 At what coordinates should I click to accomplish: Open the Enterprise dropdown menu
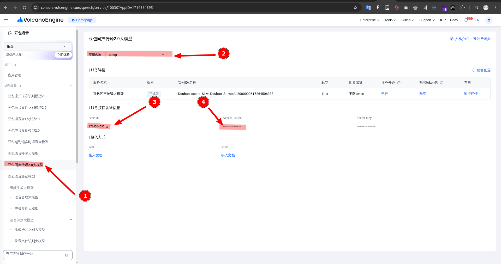click(370, 20)
